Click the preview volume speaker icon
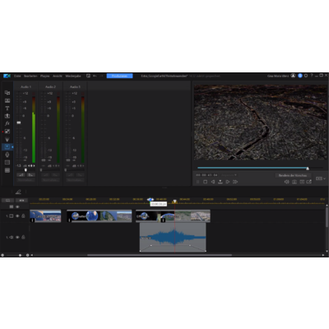Screen dimensions: 329x329 [286, 182]
